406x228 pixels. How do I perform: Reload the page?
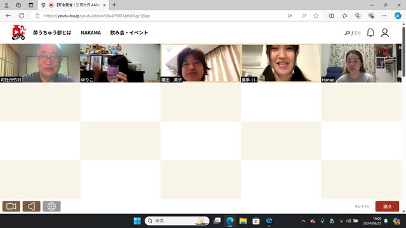coord(21,16)
